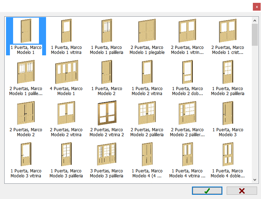Click the scroll-down arrow of the door list

[255, 179]
